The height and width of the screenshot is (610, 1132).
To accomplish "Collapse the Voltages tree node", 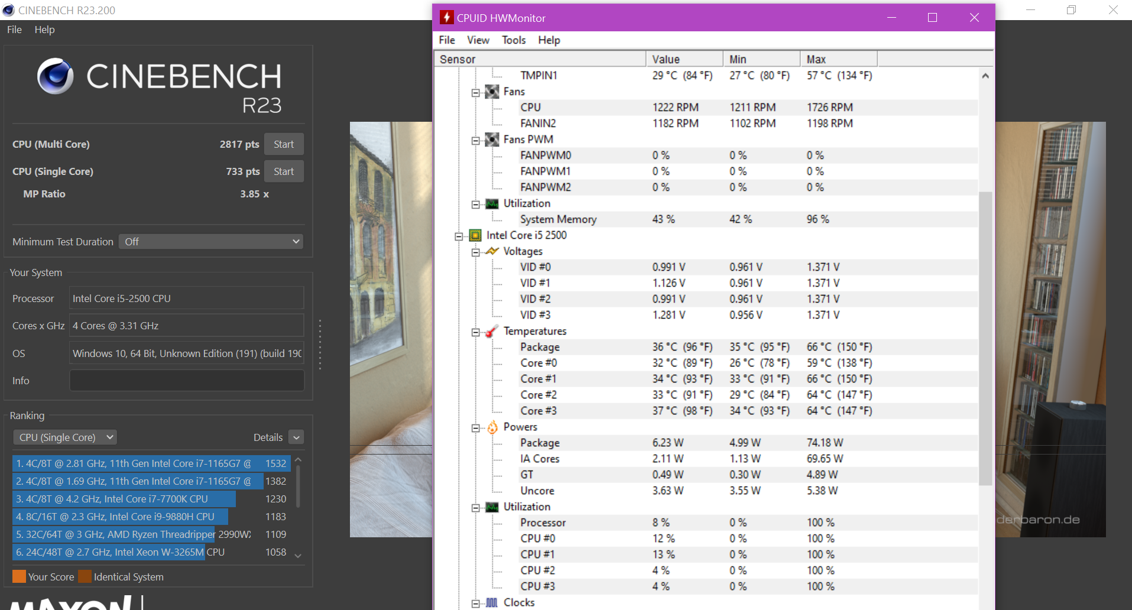I will coord(475,252).
